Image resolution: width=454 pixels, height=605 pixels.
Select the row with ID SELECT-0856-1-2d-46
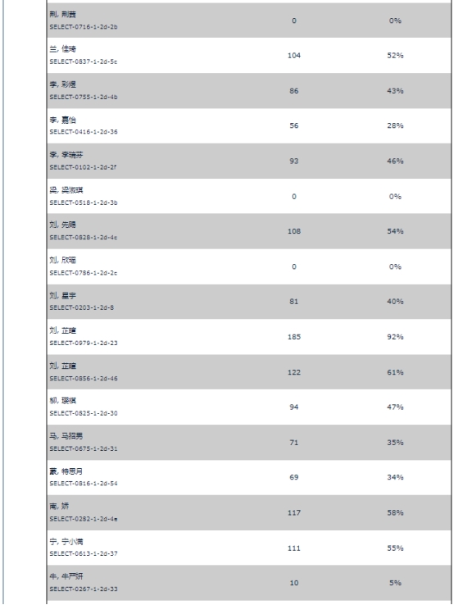point(249,372)
